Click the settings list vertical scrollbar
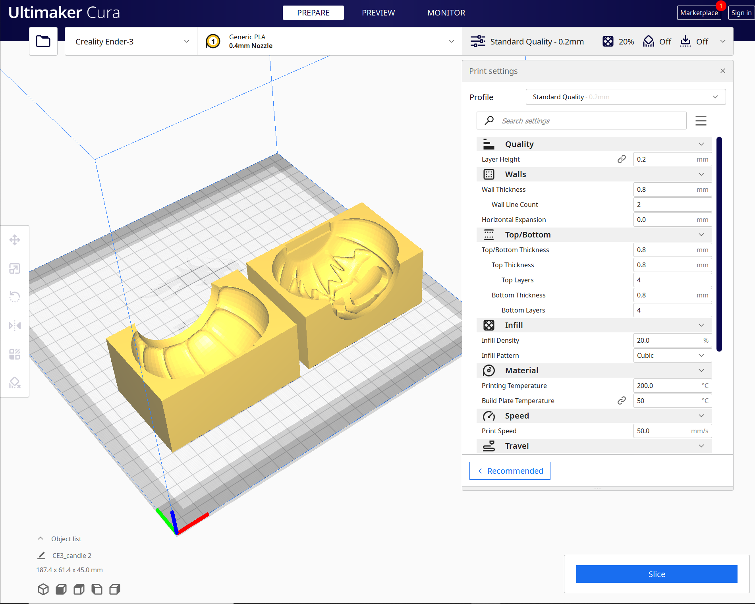This screenshot has height=604, width=755. 719,244
